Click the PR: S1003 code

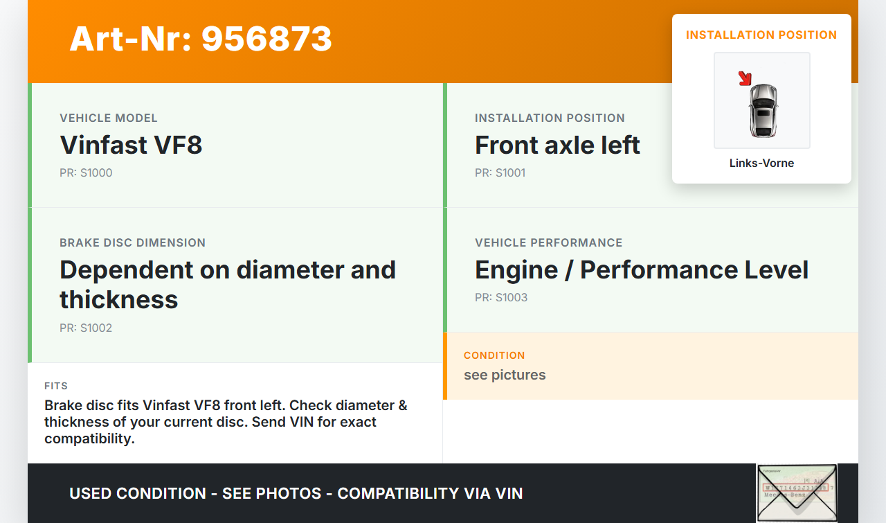tap(501, 298)
